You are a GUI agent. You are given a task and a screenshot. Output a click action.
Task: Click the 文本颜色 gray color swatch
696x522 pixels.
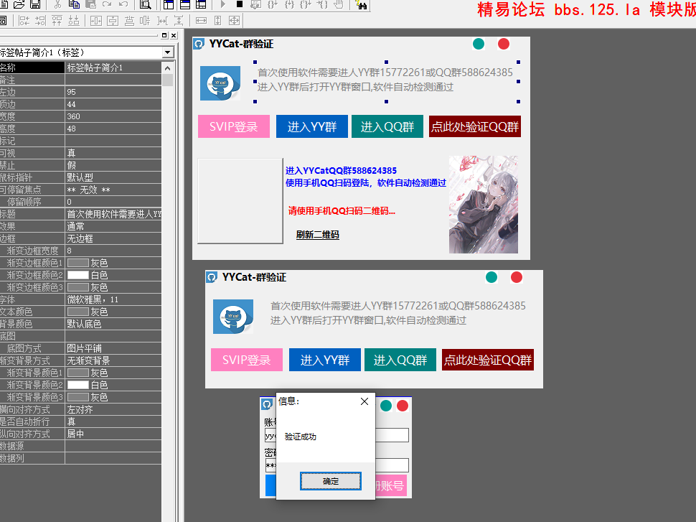(x=77, y=312)
